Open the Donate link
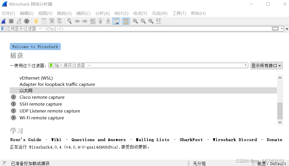This screenshot has height=166, width=289. click(274, 140)
